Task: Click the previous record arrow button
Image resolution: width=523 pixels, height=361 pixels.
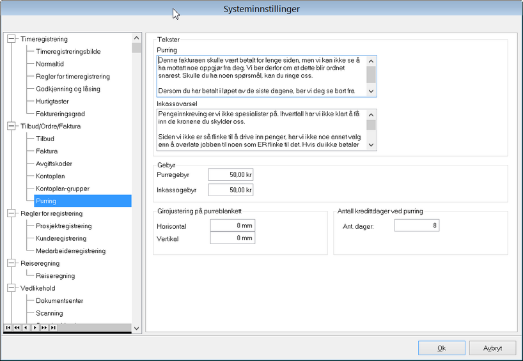Action: [26, 328]
